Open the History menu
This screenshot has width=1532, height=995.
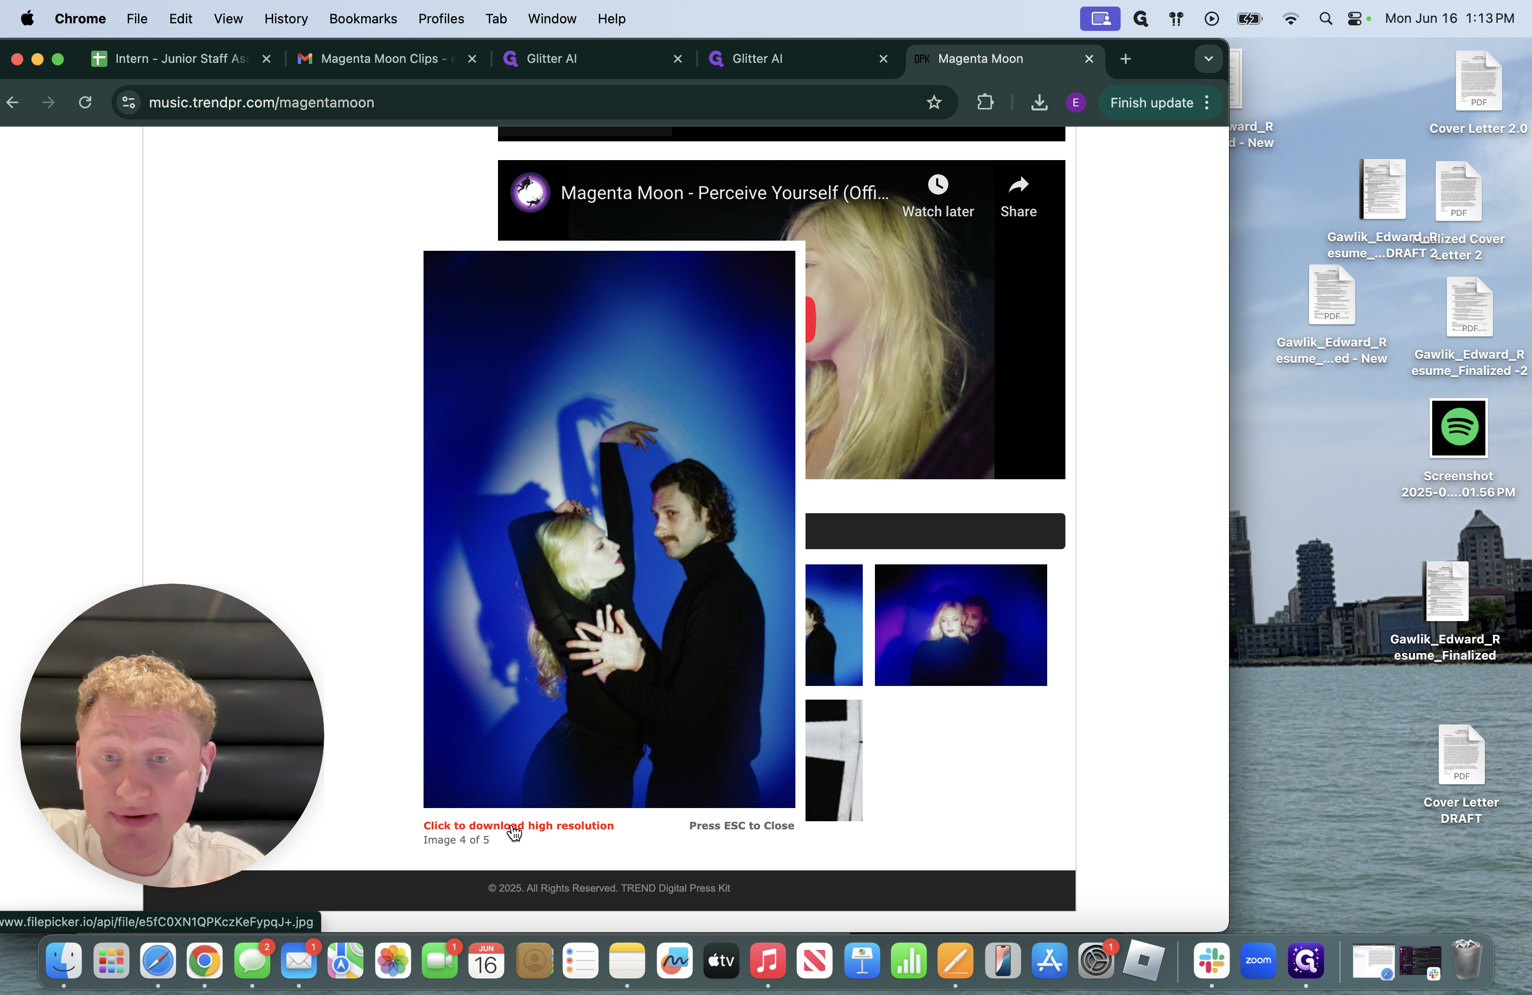coord(286,19)
